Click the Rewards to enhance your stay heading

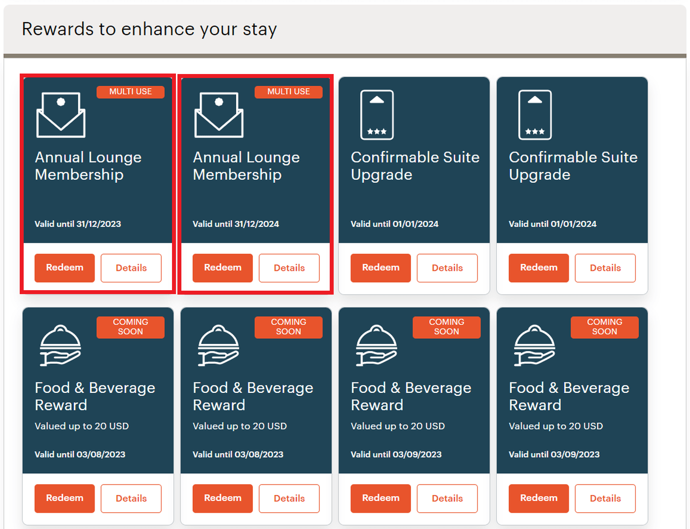[149, 29]
